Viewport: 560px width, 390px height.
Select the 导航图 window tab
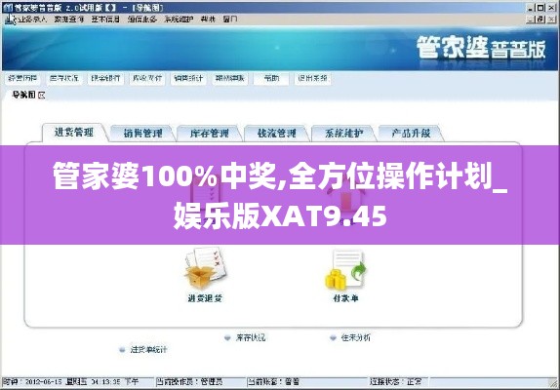click(x=24, y=95)
